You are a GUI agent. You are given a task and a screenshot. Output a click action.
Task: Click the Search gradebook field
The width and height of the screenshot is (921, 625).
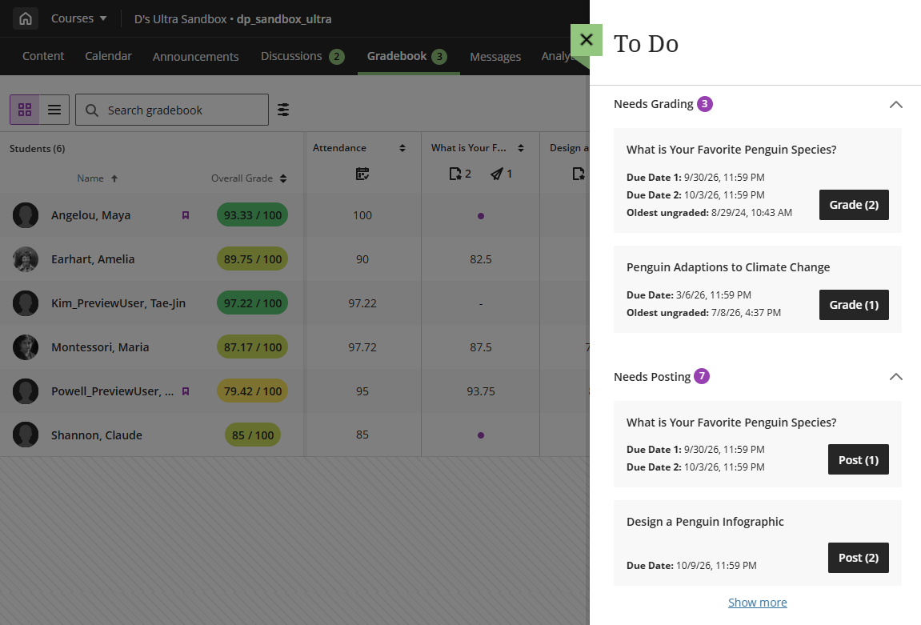point(172,110)
